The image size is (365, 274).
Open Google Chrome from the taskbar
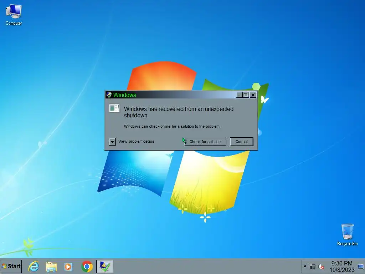87,267
